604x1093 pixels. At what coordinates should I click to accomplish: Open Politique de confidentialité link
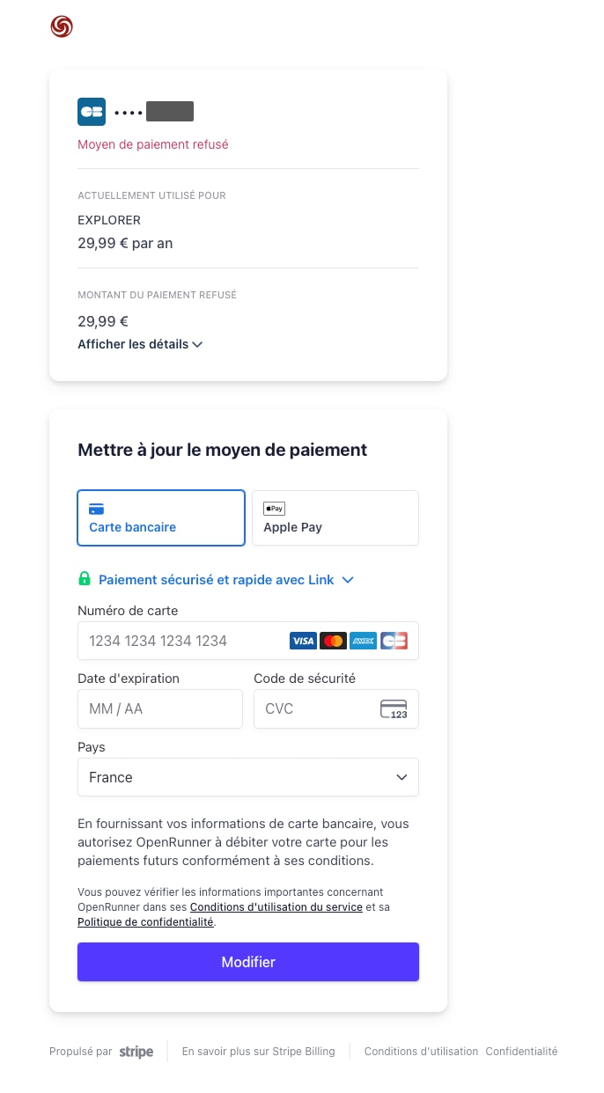coord(145,922)
